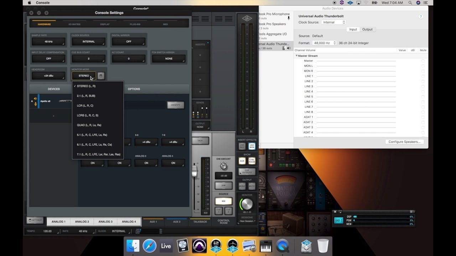Click the Universal Audio menu bar icon

pyautogui.click(x=350, y=2)
